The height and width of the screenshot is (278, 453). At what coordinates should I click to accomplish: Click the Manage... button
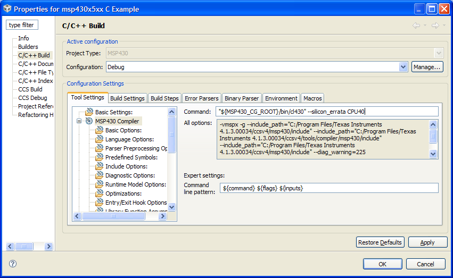pyautogui.click(x=427, y=67)
